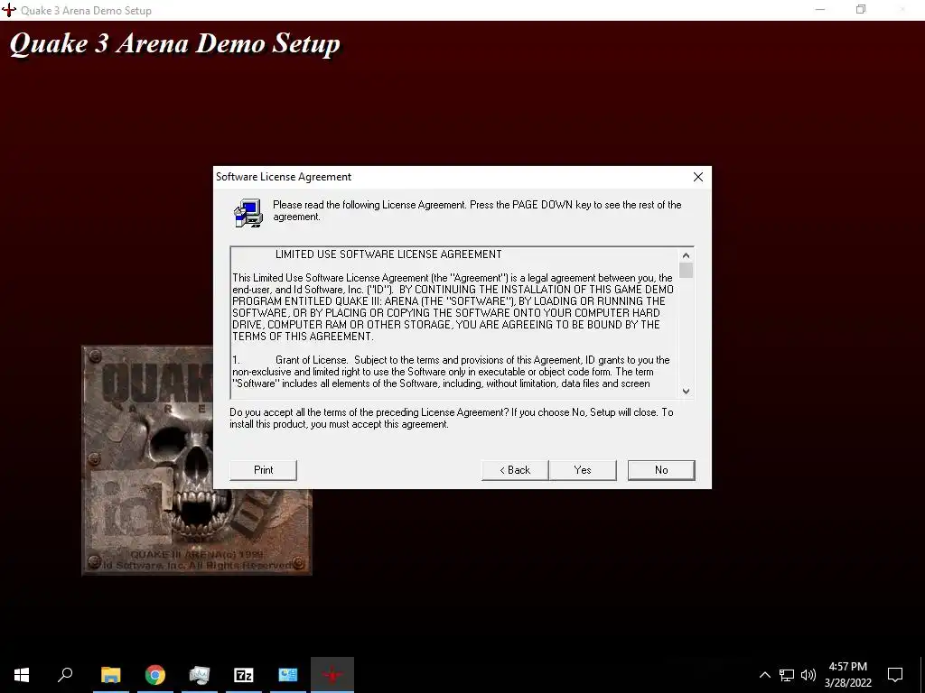The height and width of the screenshot is (693, 925).
Task: Click Quake icon in window title bar
Action: (x=9, y=10)
